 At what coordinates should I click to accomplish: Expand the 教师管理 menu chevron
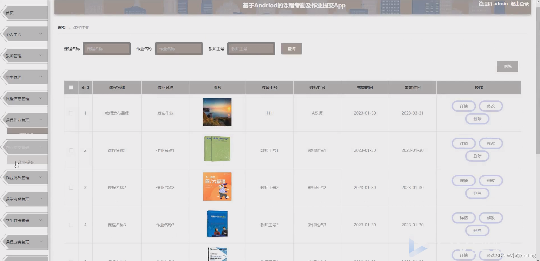point(41,56)
